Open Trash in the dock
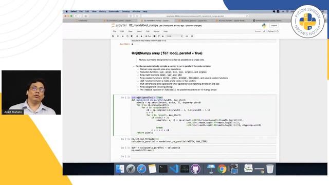Viewport: 329px width, 185px height. pos(270,169)
